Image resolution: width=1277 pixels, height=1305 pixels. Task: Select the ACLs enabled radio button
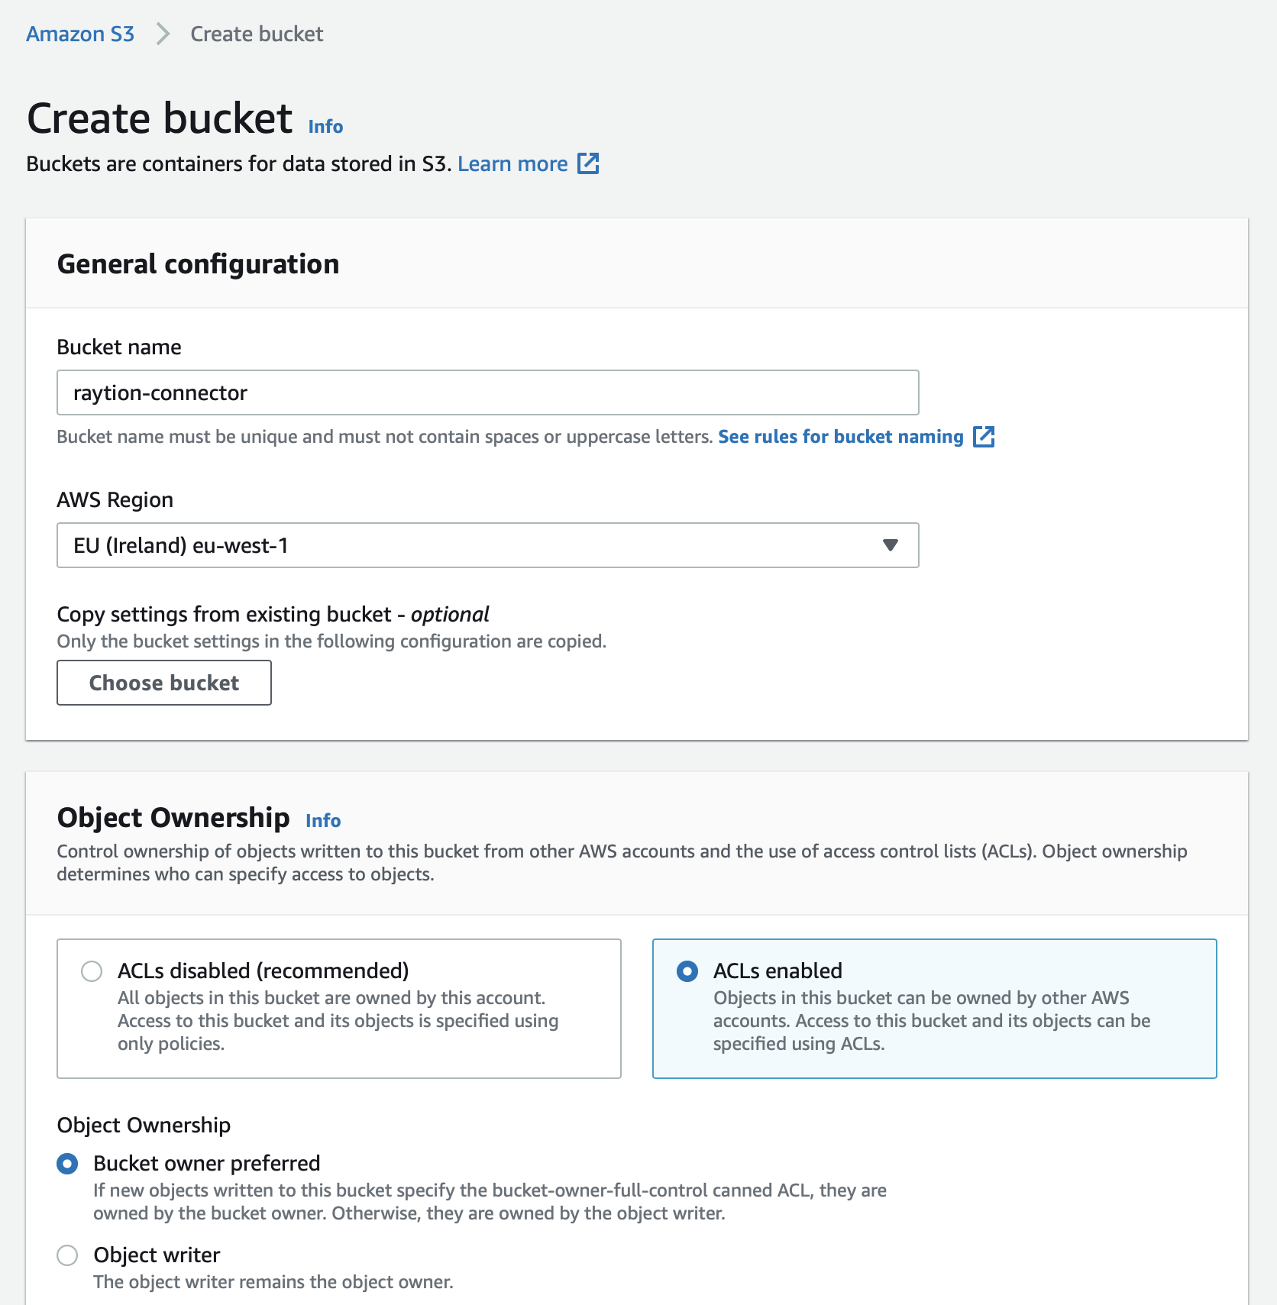(x=688, y=971)
